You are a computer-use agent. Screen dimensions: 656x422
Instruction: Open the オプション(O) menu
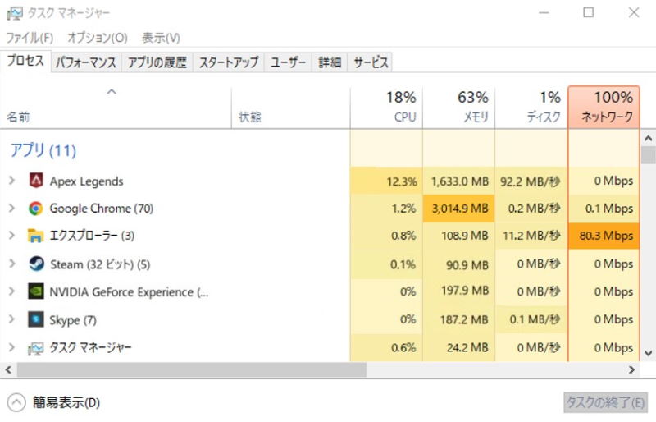click(x=98, y=38)
